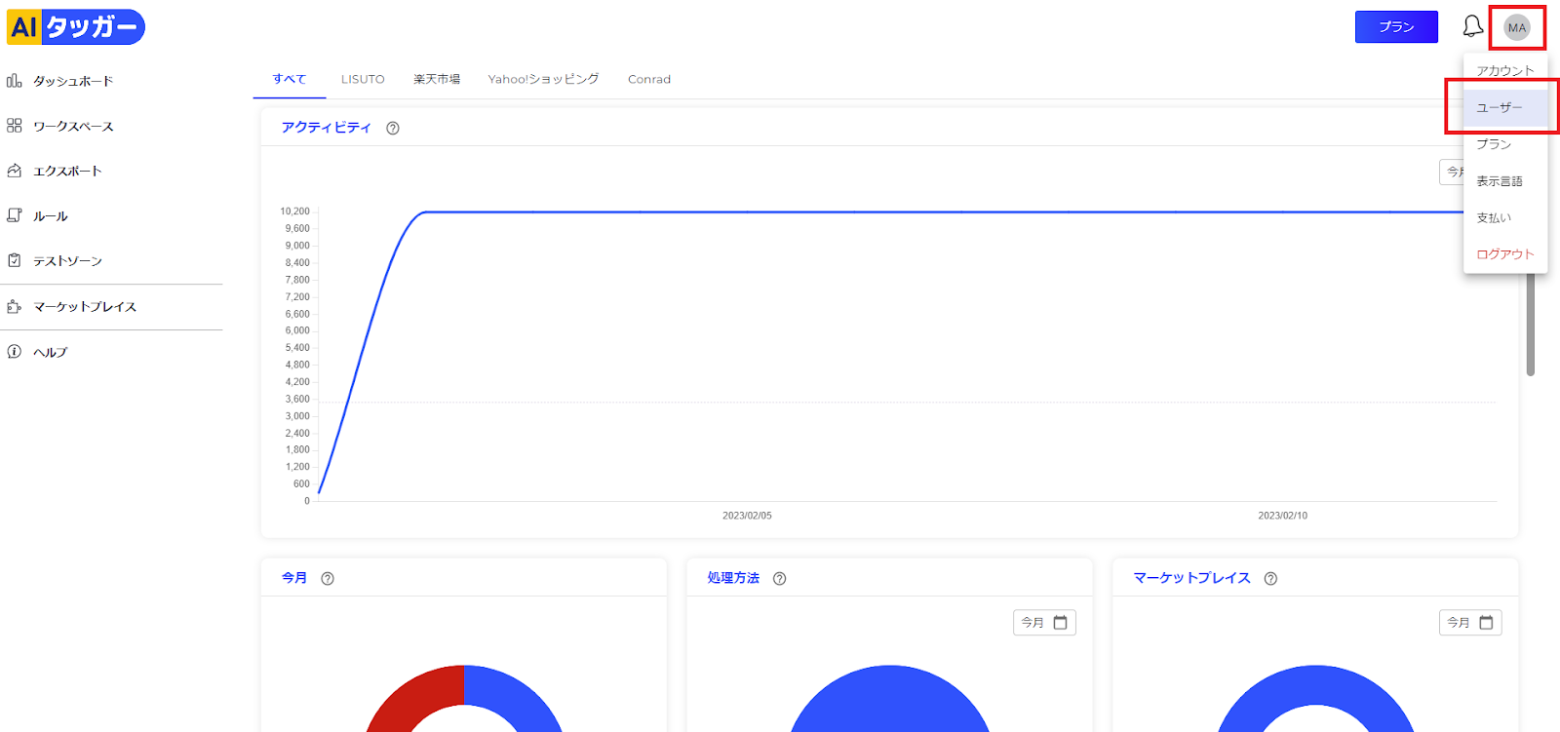Click the マーケットプレイス puzzle icon

[x=14, y=306]
